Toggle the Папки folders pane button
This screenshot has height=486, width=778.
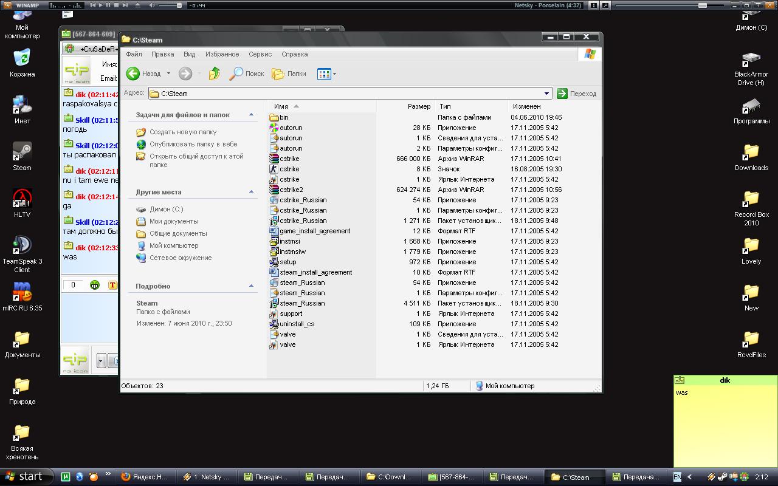pos(289,74)
